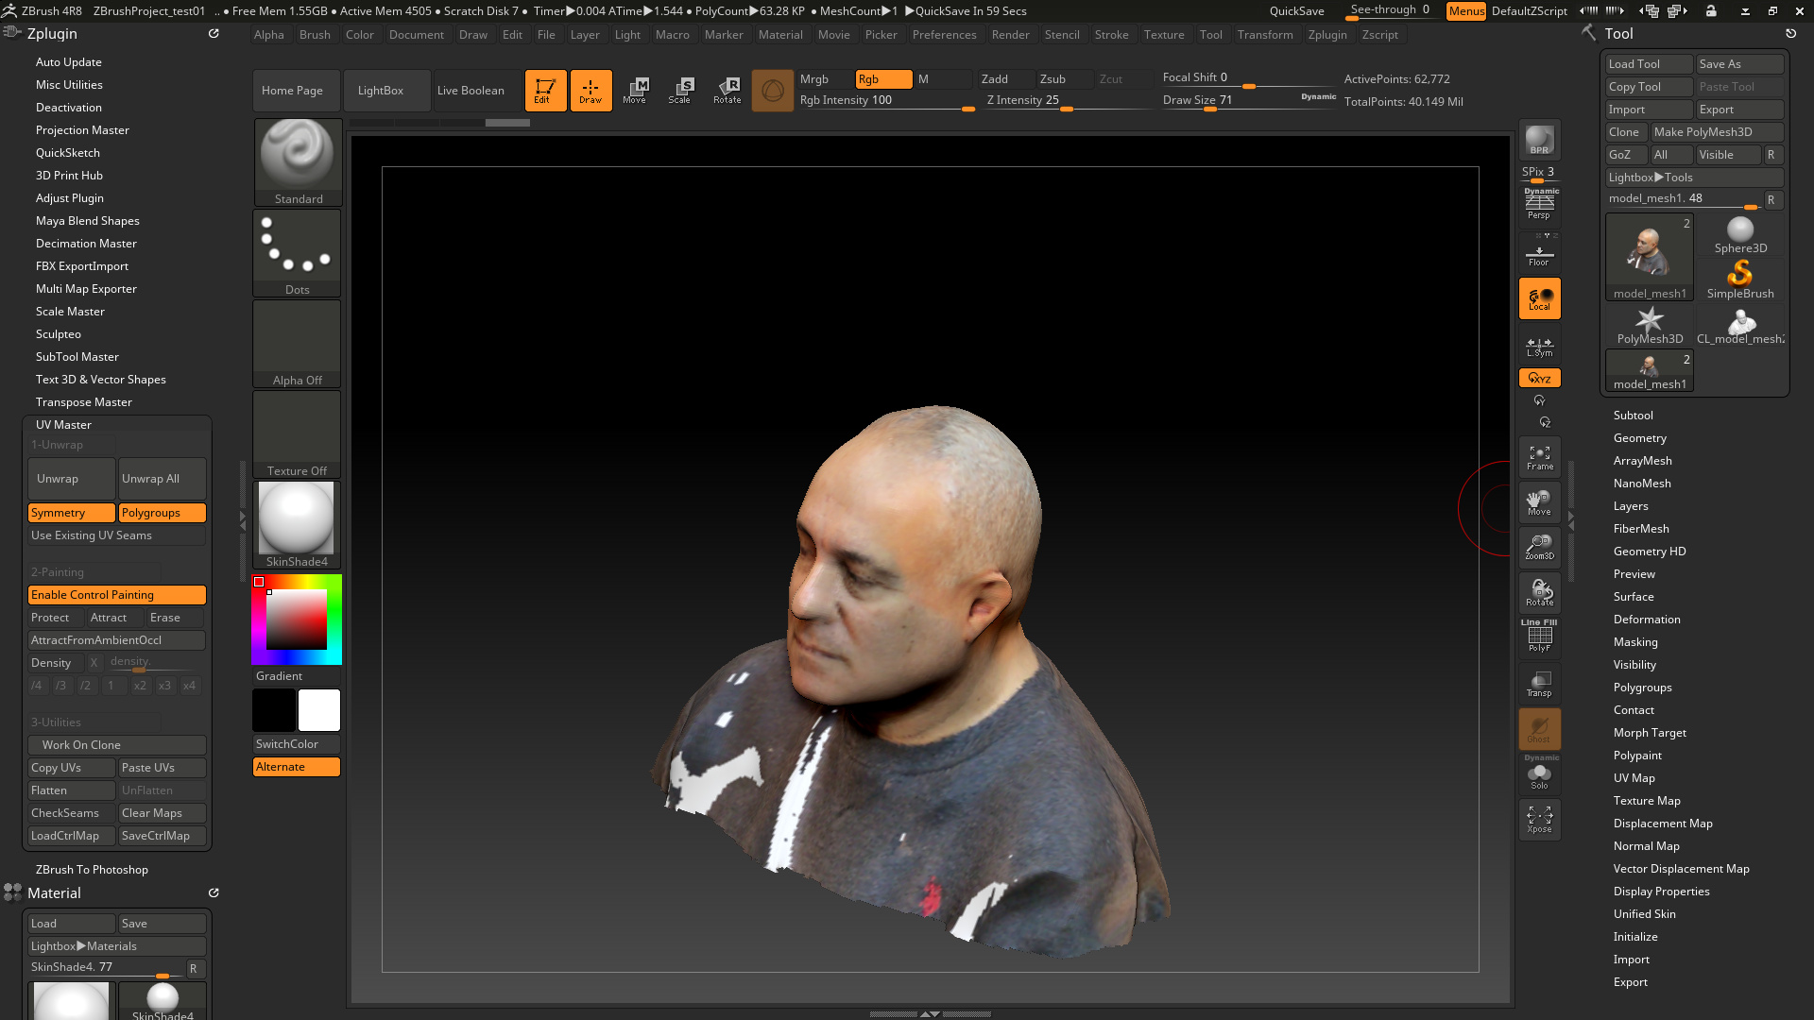Expand ZBrush To Photoshop plugin

click(92, 870)
